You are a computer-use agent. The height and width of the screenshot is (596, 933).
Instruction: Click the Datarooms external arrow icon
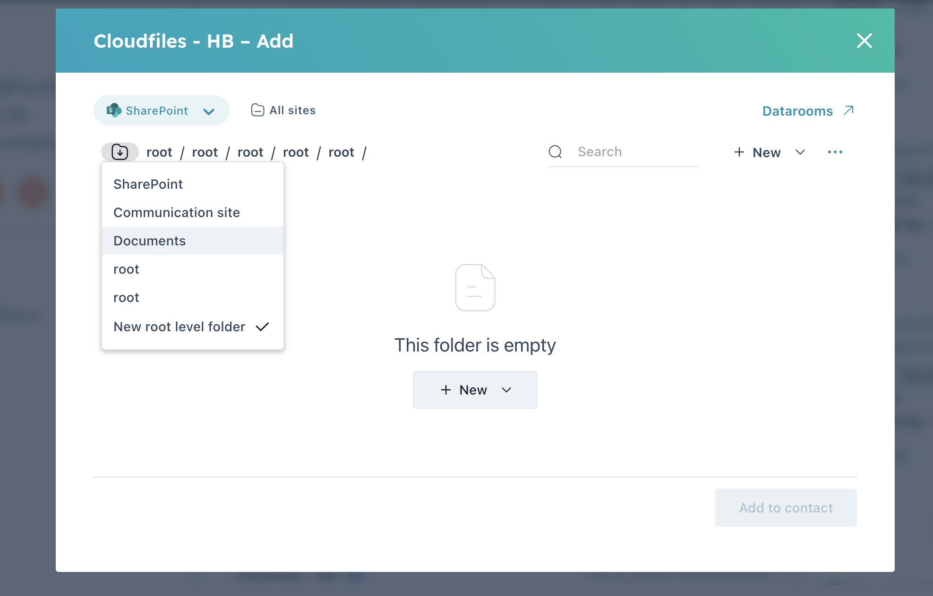(x=848, y=110)
